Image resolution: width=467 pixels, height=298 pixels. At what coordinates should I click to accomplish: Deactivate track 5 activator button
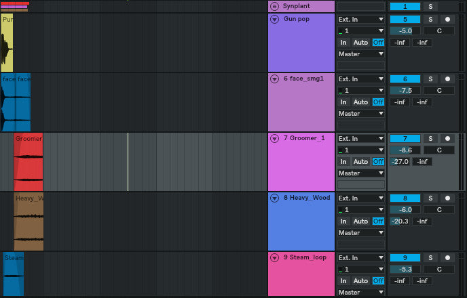405,20
